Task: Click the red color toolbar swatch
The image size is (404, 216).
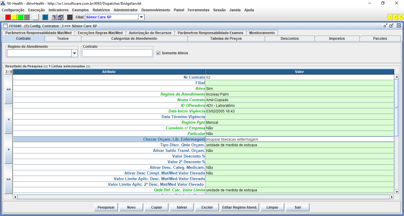Action: click(x=8, y=17)
